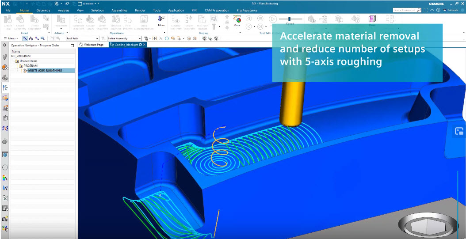The height and width of the screenshot is (239, 466).
Task: Select the Unused Items folder
Action: pyautogui.click(x=28, y=61)
